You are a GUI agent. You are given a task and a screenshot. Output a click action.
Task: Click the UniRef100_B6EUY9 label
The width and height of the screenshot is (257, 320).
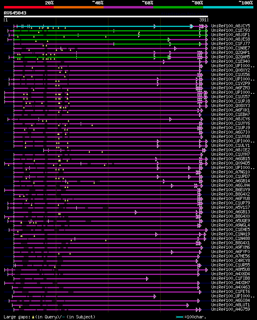(230, 190)
